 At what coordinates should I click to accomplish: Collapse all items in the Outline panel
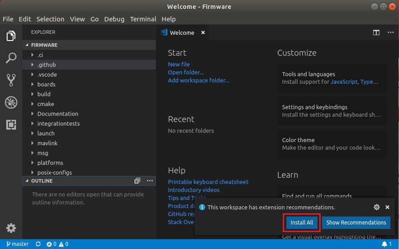[137, 181]
